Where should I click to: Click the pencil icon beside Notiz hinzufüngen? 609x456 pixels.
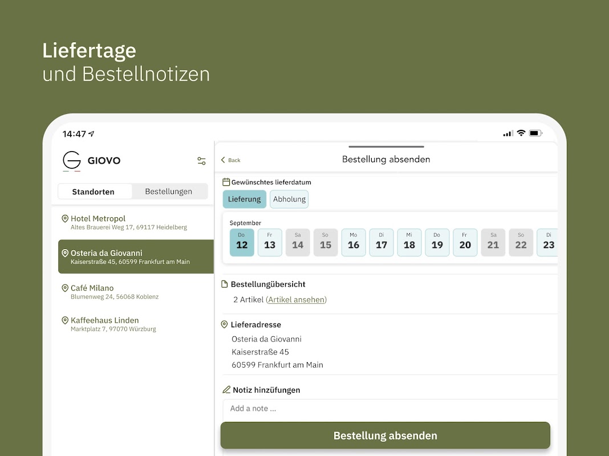click(x=226, y=390)
